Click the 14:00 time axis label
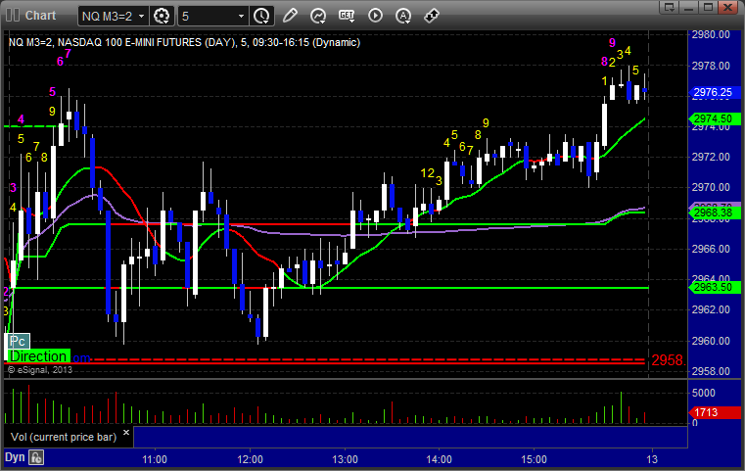 coord(439,459)
